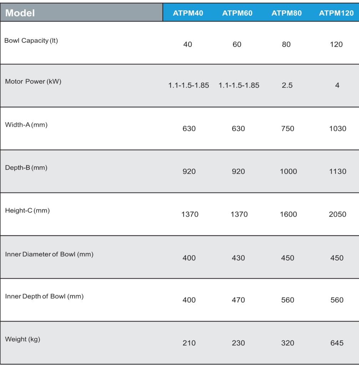Select ATPM80 depth value 1000
Viewport: 359px width, 365px height.
click(288, 171)
